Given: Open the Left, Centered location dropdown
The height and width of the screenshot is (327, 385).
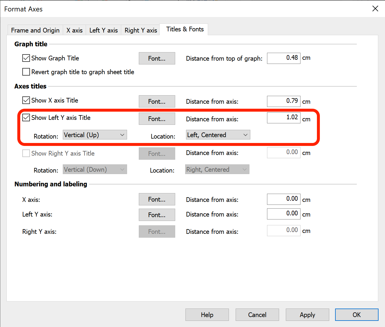Looking at the screenshot, I should 218,135.
